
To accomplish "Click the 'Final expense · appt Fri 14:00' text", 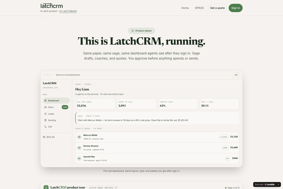I will (95, 160).
